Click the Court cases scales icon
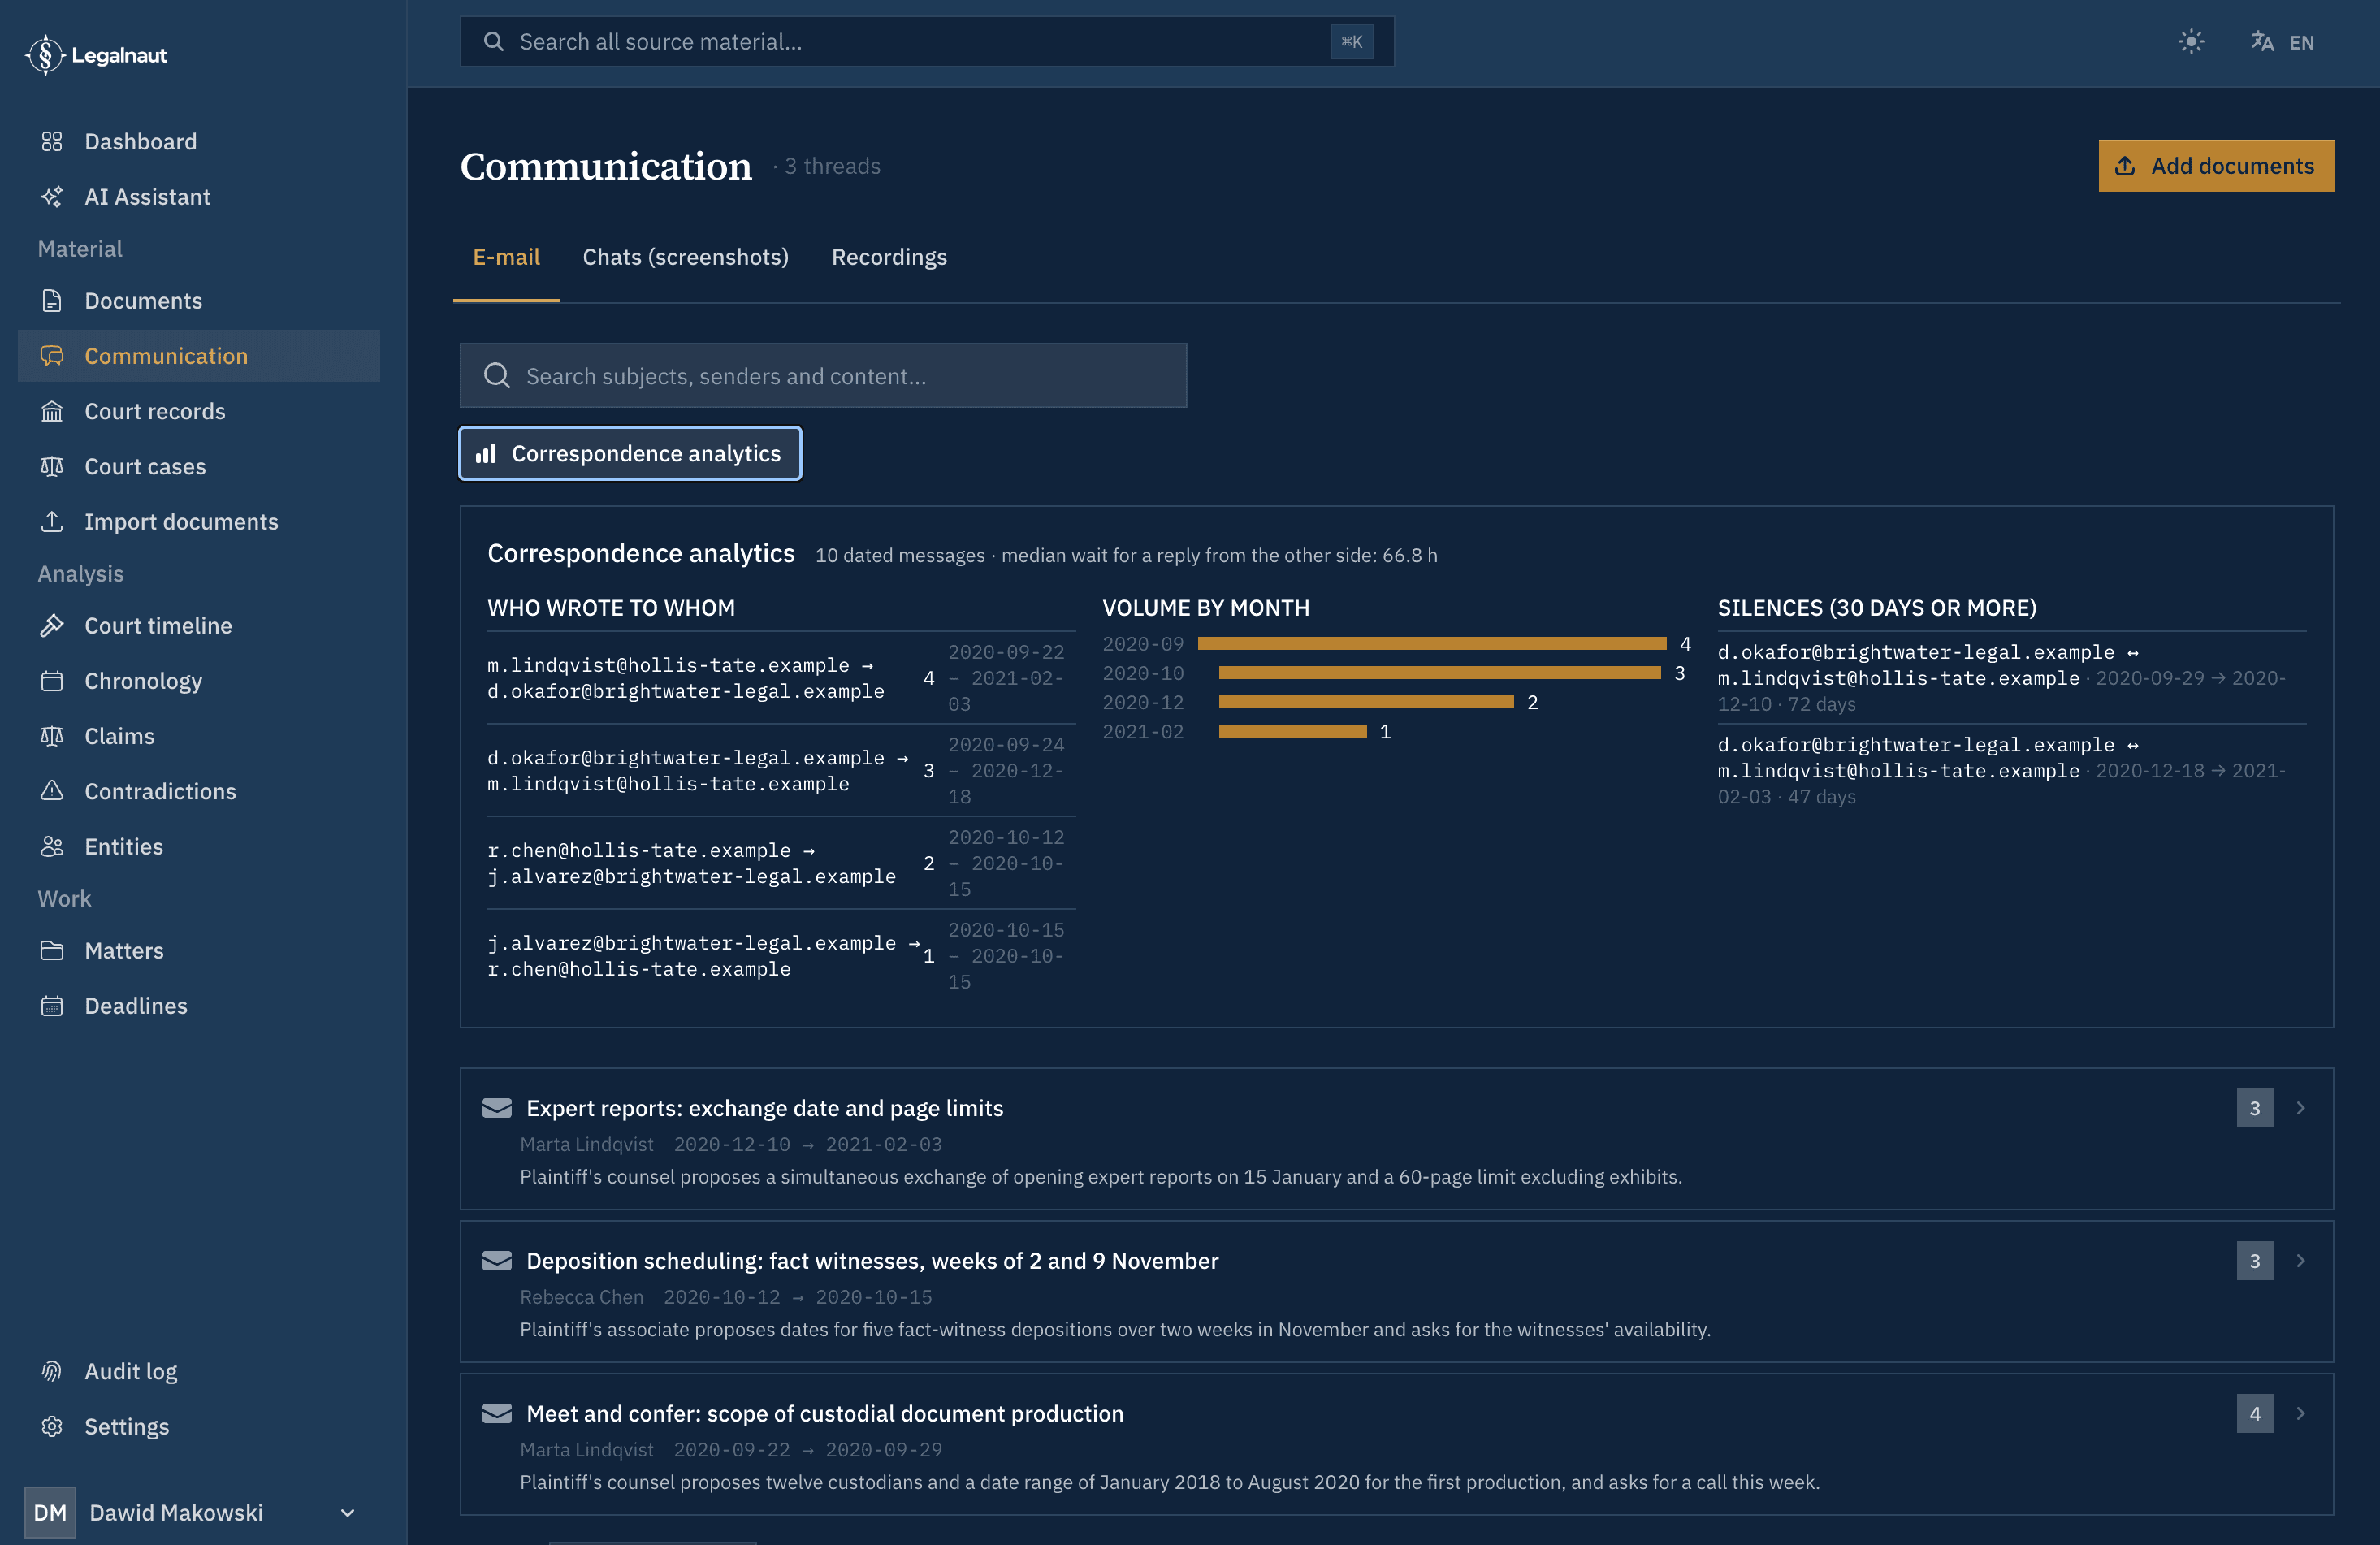Image resolution: width=2380 pixels, height=1545 pixels. (x=52, y=466)
